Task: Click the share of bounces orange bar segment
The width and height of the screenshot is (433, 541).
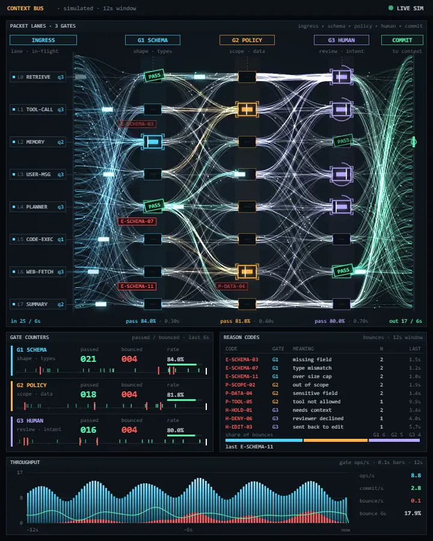Action: click(336, 440)
